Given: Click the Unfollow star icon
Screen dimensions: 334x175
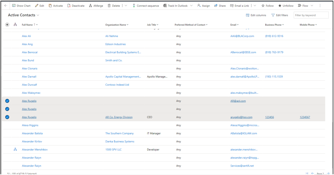Looking at the screenshot, I should point(280,6).
